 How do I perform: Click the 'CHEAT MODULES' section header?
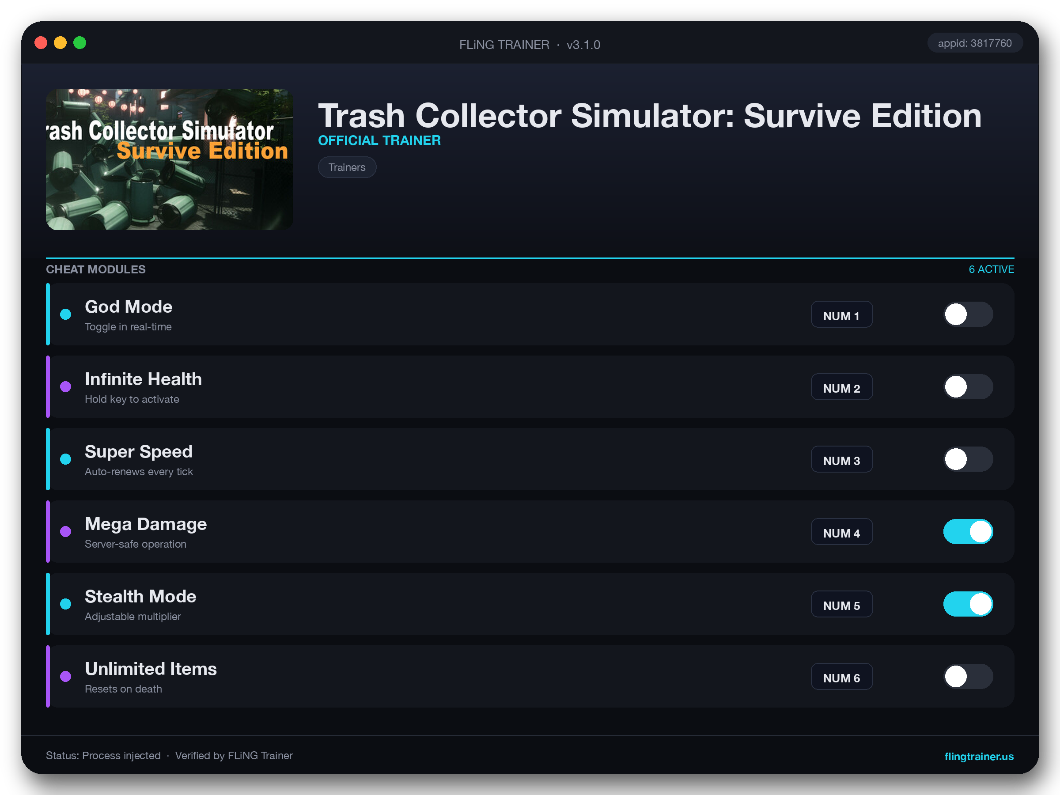tap(96, 269)
